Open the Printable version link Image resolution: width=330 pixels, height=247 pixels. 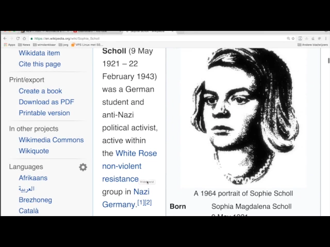coord(44,113)
